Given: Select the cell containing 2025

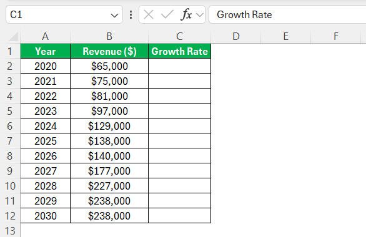Looking at the screenshot, I should tap(46, 141).
